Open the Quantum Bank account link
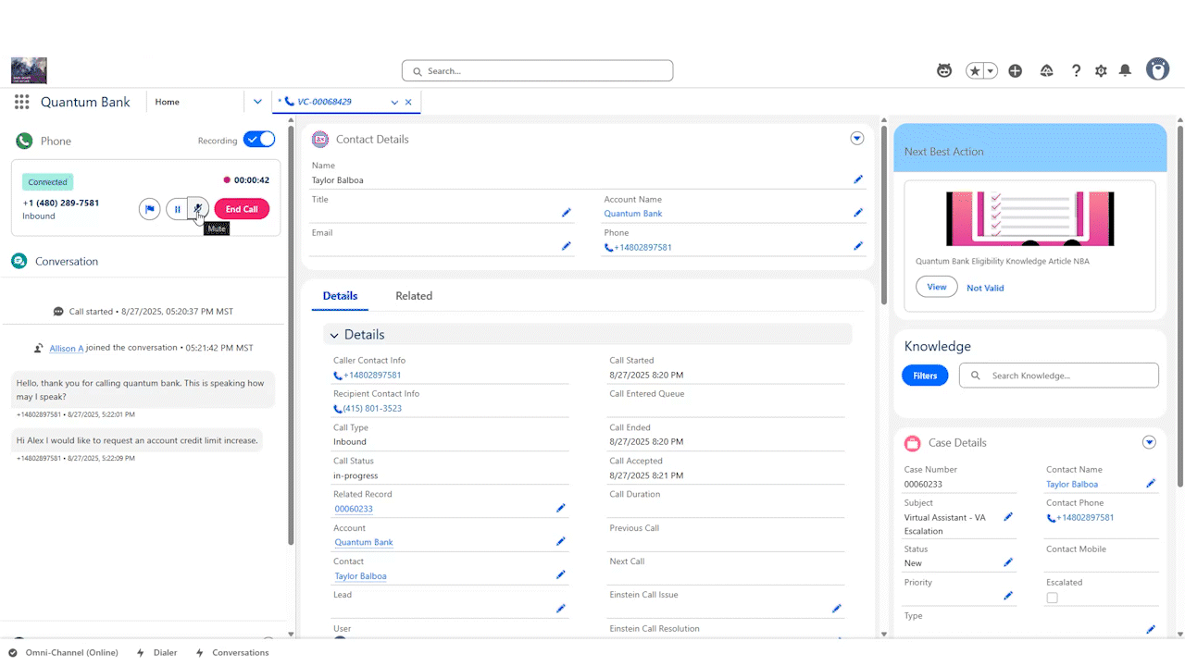The image size is (1185, 666). click(633, 214)
